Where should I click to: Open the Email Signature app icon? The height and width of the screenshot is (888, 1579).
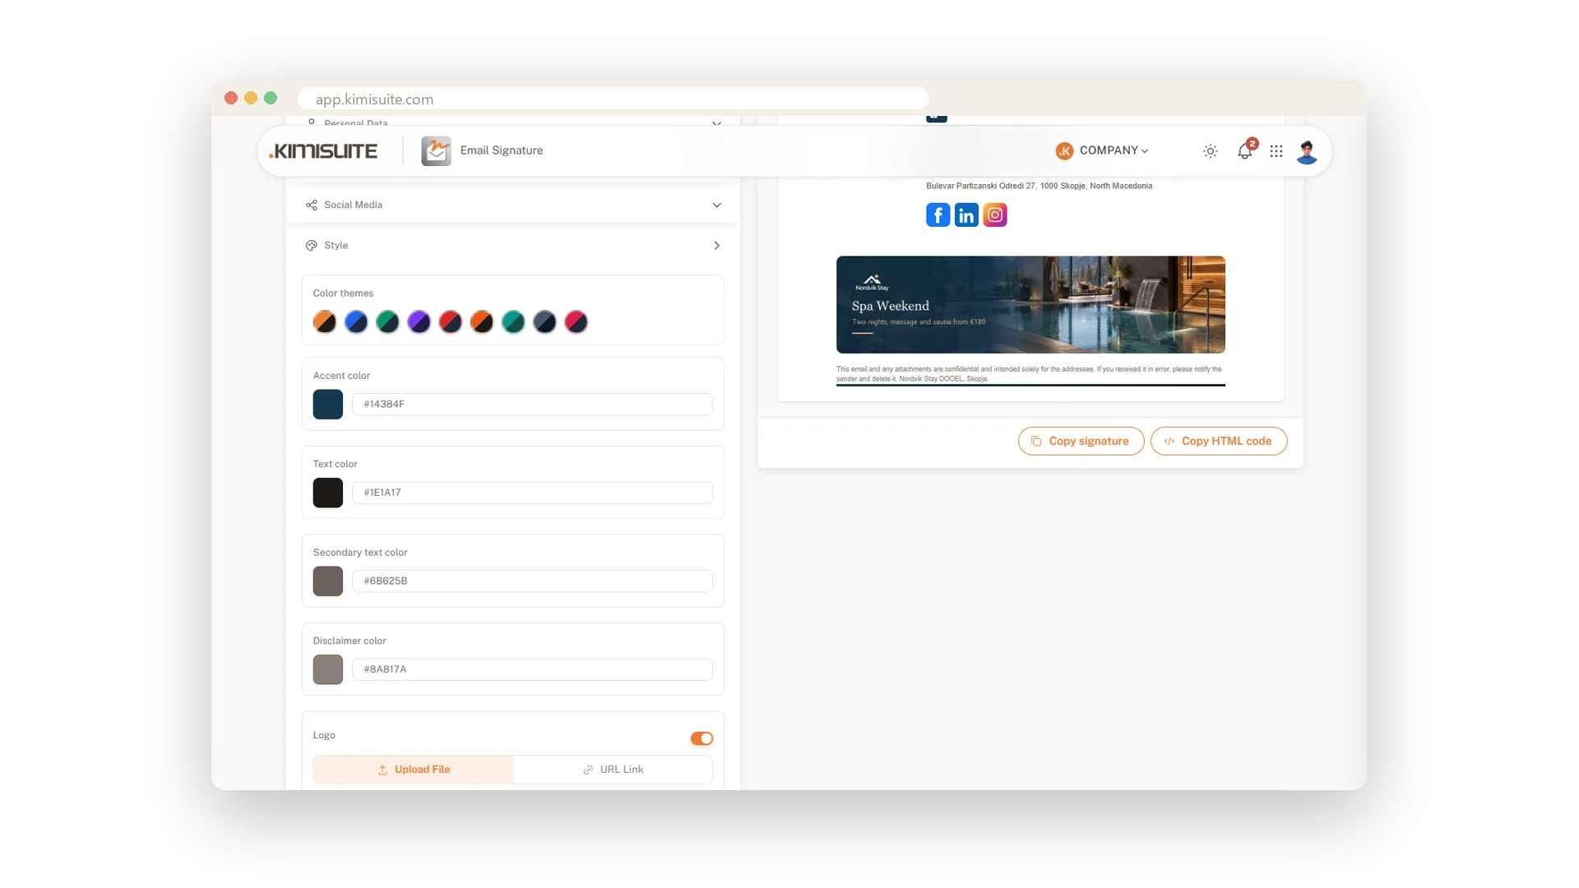pyautogui.click(x=436, y=151)
